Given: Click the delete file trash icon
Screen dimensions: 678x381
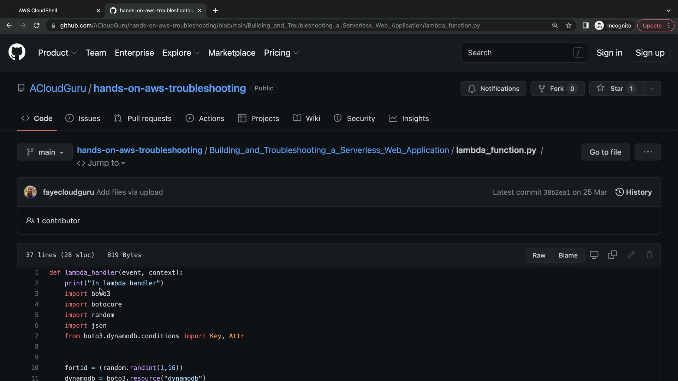Looking at the screenshot, I should click(x=649, y=255).
